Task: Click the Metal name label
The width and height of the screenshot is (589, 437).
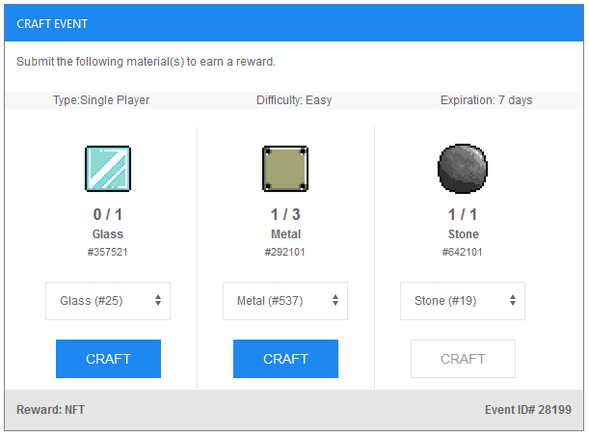Action: tap(286, 234)
